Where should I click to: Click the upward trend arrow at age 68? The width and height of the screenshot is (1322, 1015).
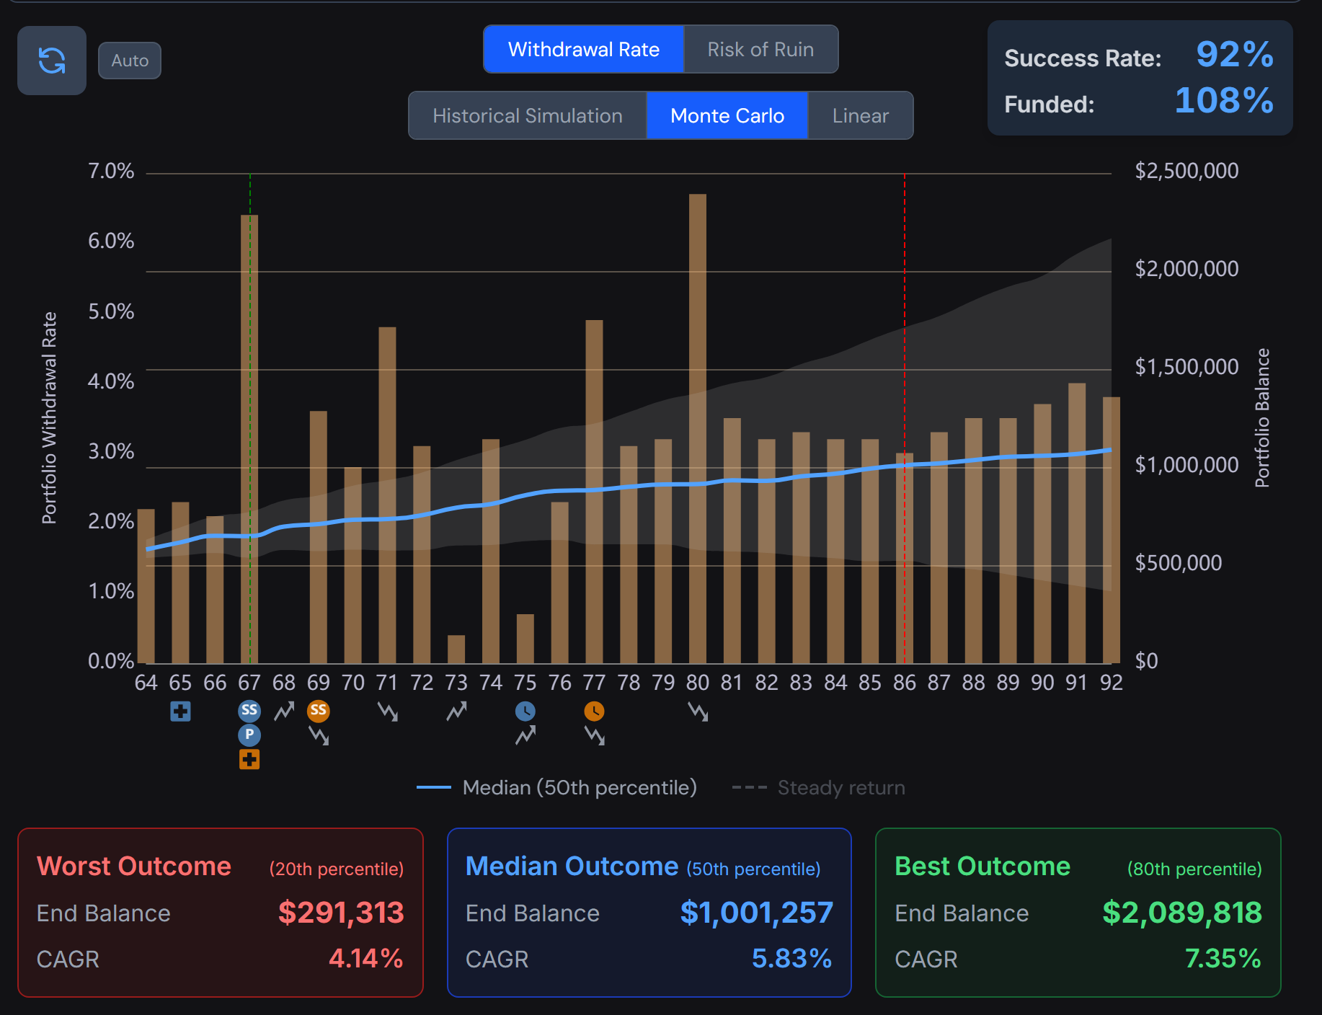click(284, 712)
